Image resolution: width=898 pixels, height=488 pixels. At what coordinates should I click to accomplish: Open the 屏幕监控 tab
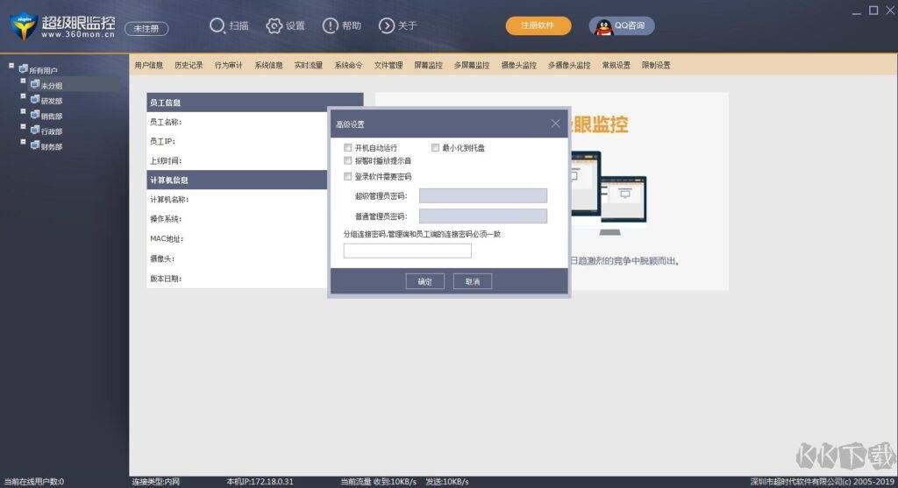[x=428, y=65]
